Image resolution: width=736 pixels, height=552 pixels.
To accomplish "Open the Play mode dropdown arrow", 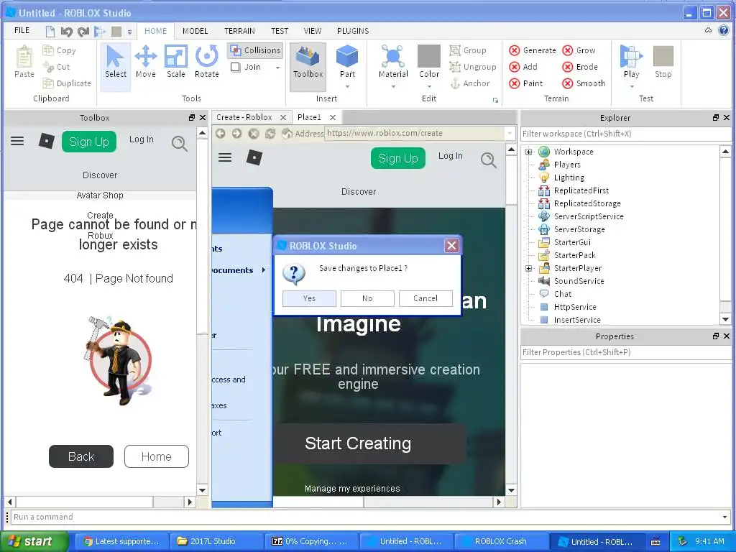I will [632, 87].
